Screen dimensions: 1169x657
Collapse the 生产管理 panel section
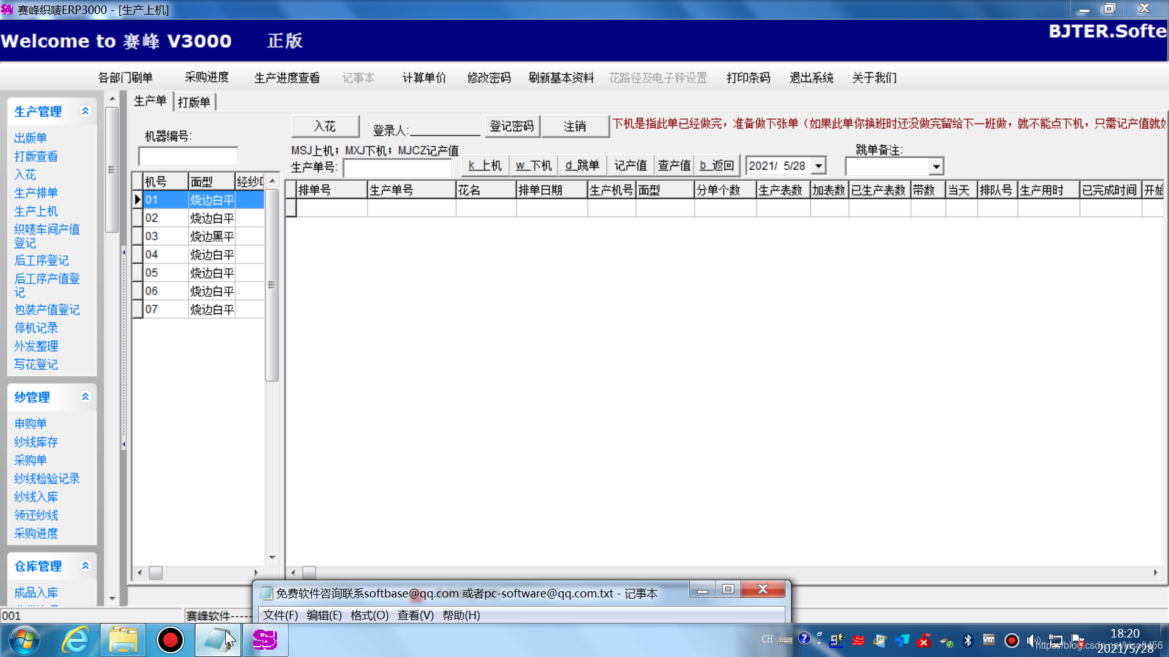[x=85, y=111]
